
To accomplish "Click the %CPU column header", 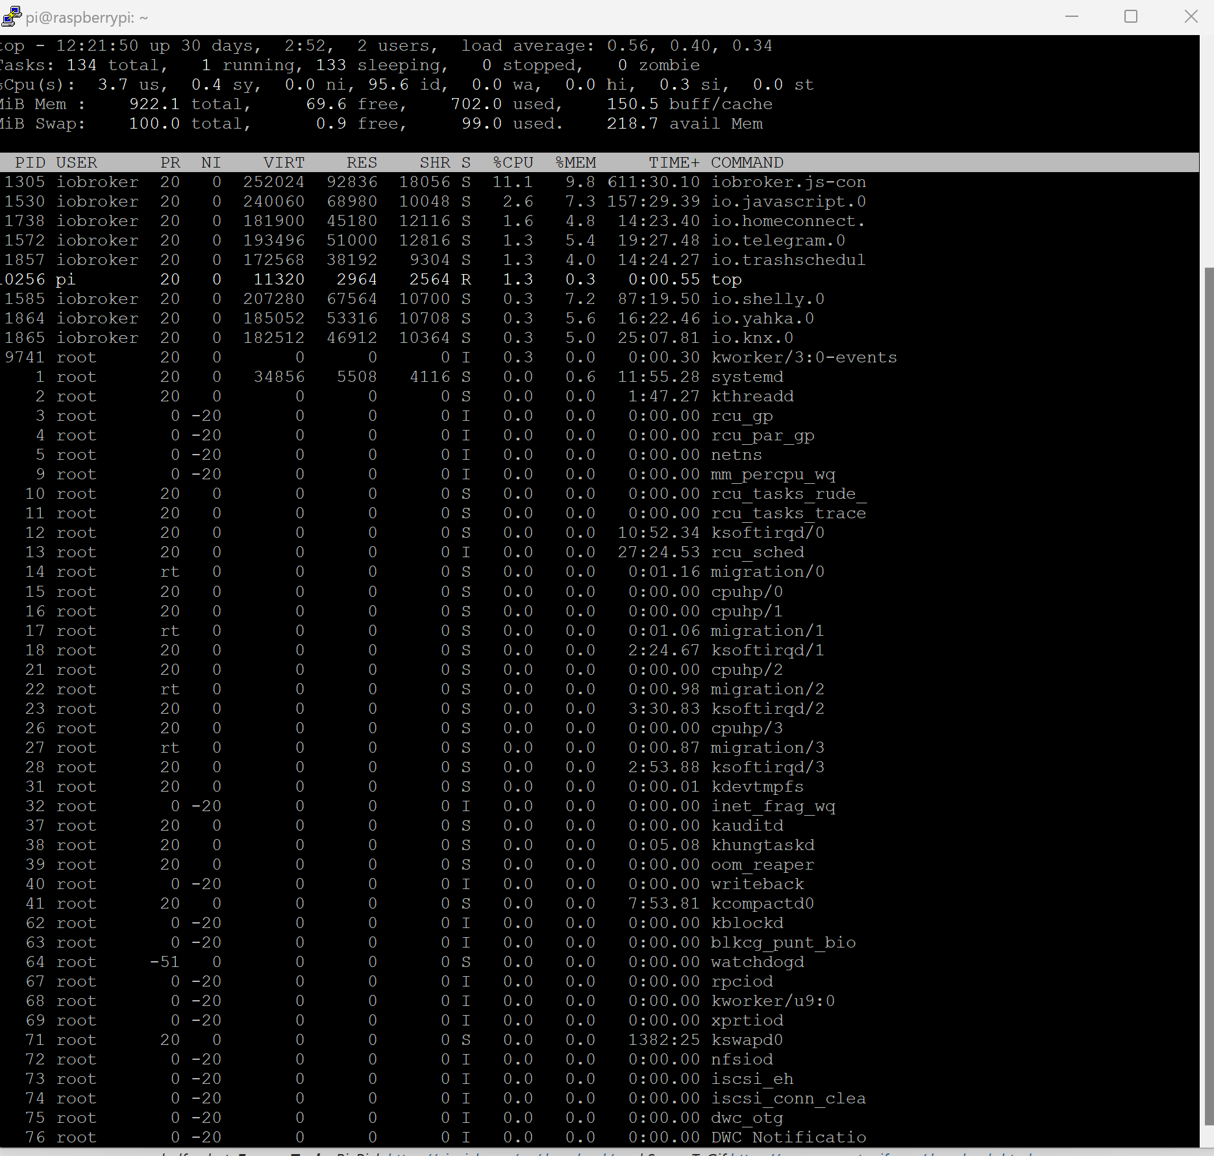I will point(513,162).
